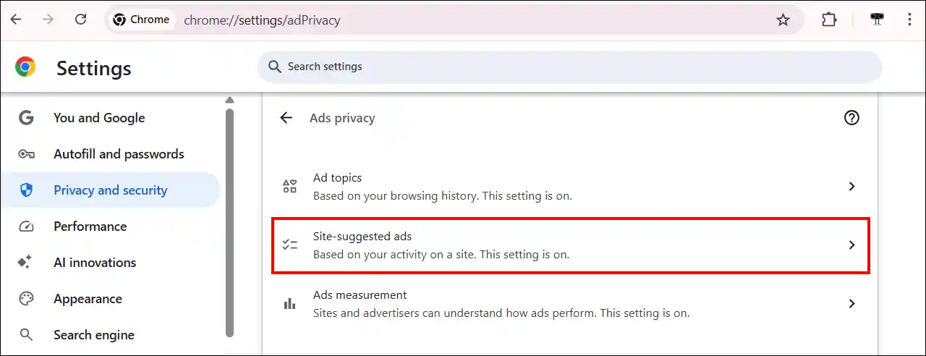The image size is (926, 356).
Task: Open the help question mark icon
Action: 851,118
